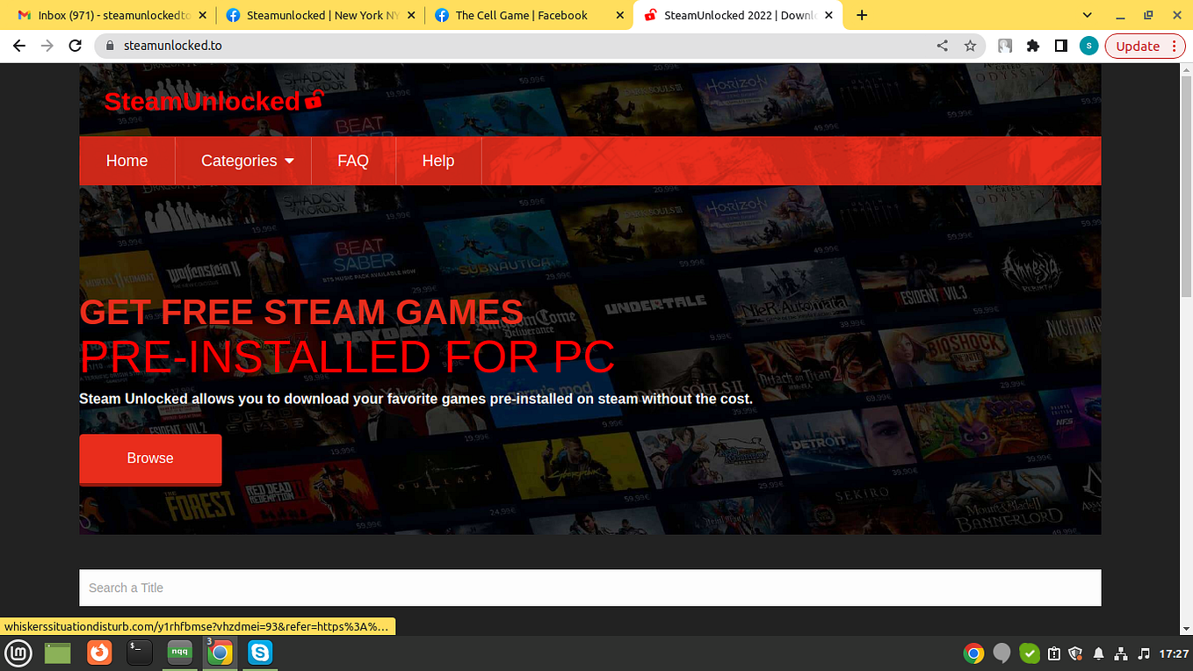The height and width of the screenshot is (671, 1193).
Task: Click the Update button in Chrome
Action: tap(1138, 46)
